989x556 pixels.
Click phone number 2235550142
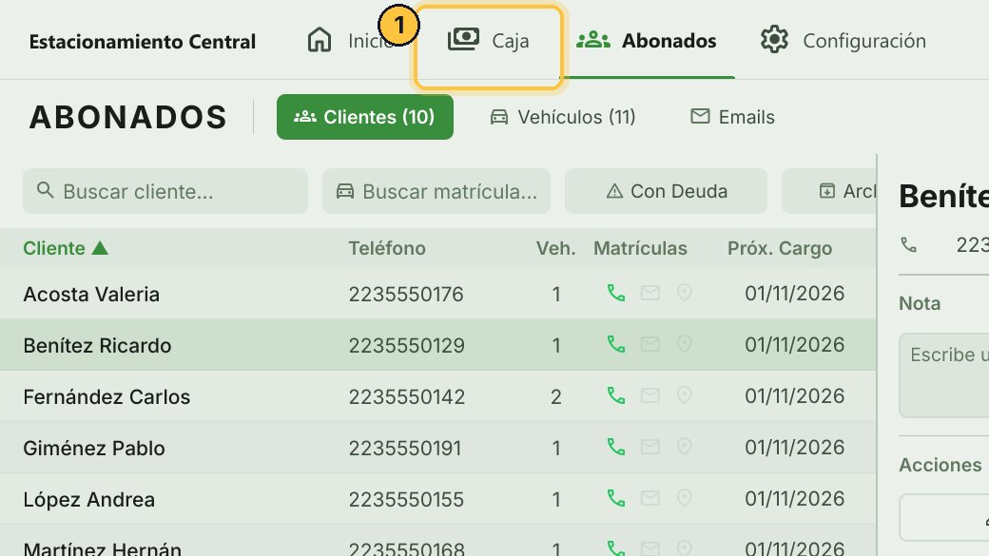[407, 397]
